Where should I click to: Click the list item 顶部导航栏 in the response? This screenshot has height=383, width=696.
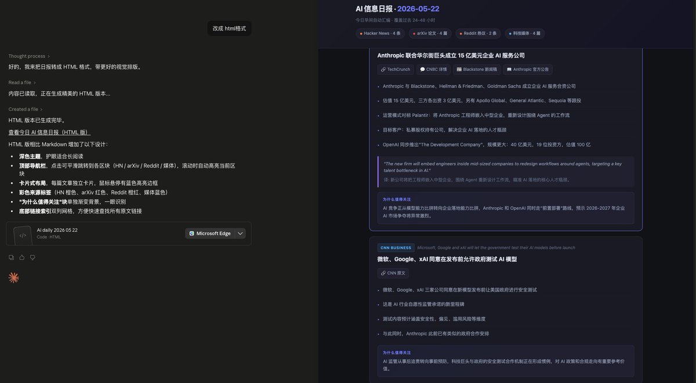click(127, 169)
